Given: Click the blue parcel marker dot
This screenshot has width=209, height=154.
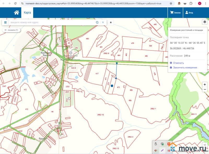Looking at the screenshot, I should point(112,86).
